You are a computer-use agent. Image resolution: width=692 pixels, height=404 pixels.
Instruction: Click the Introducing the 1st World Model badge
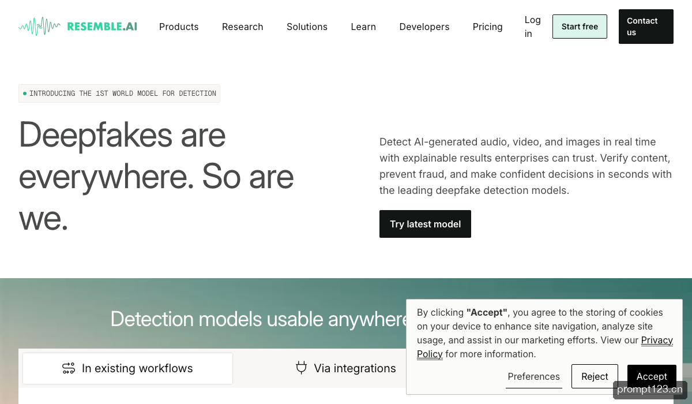[119, 93]
